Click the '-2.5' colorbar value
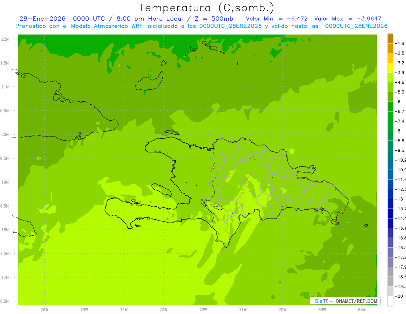The width and height of the screenshot is (406, 314). point(400,53)
